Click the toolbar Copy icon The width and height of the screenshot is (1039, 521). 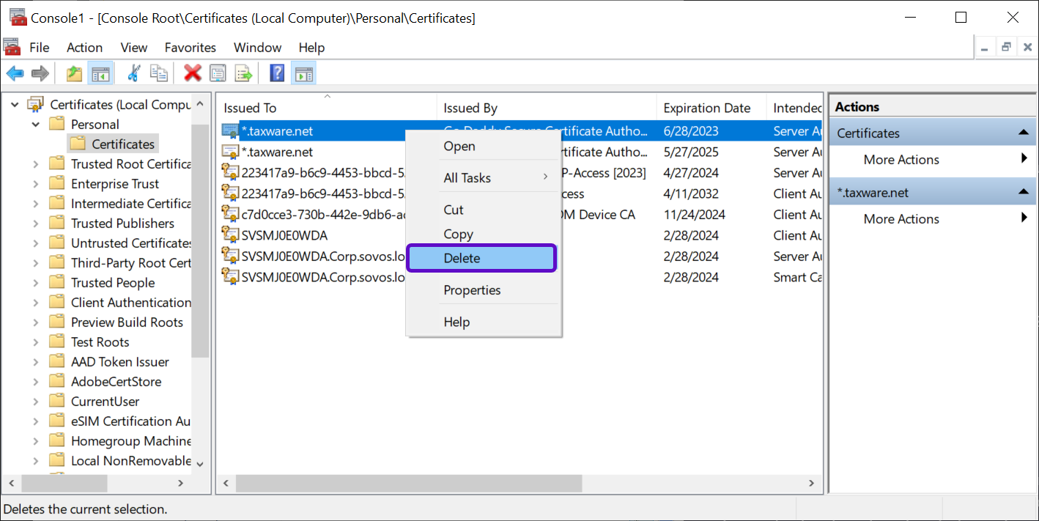click(158, 73)
